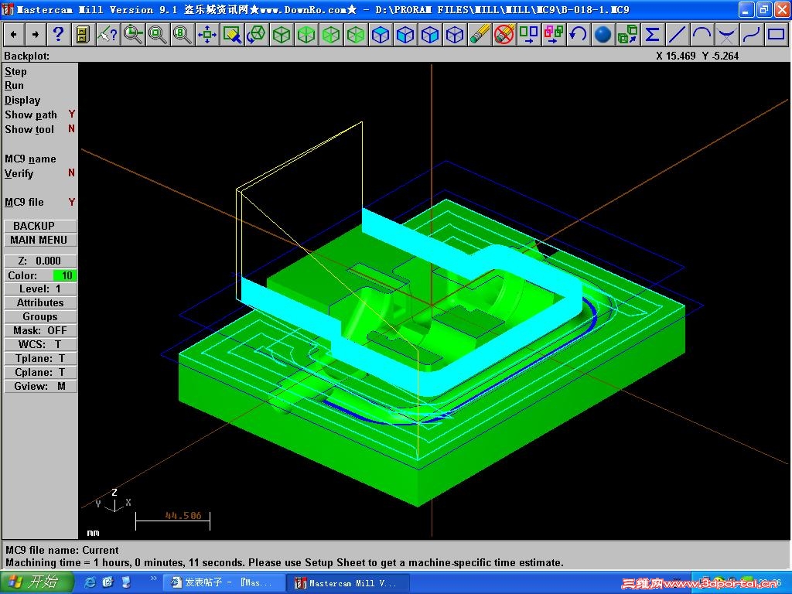Click the Level: 1 button
Screen dimensions: 792x594
coord(40,289)
